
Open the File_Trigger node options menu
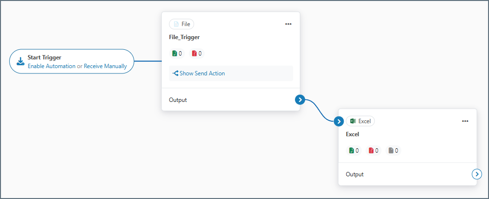288,24
